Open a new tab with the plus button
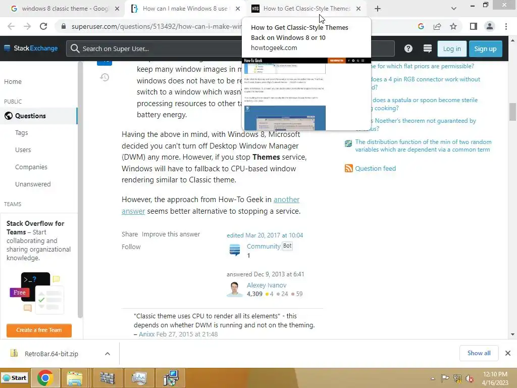 pos(378,9)
